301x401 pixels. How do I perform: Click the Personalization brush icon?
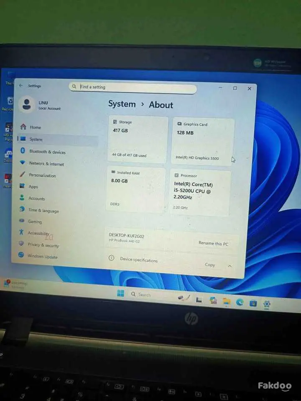click(x=22, y=174)
